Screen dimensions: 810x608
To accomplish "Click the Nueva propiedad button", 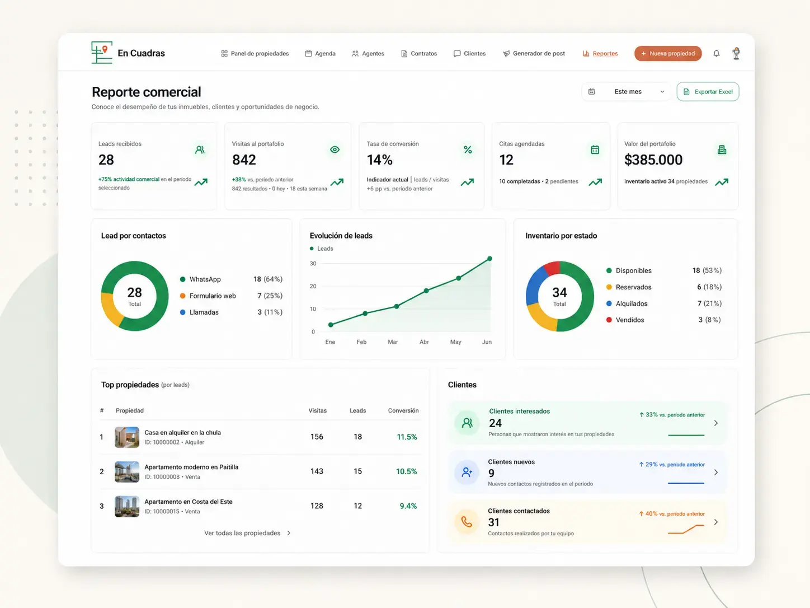I will [668, 54].
